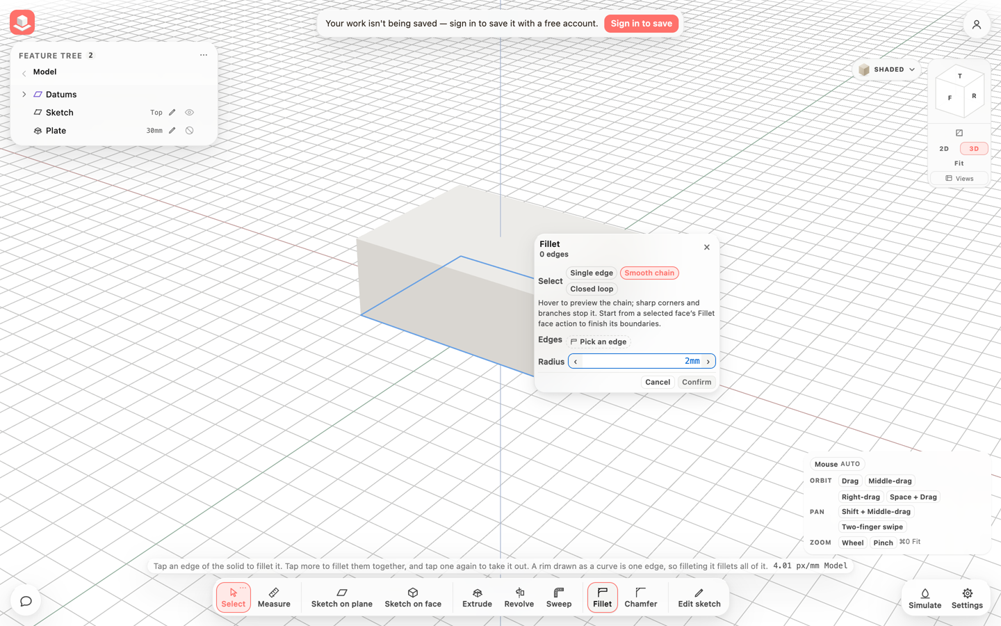The image size is (1001, 626).
Task: Click the Select tool
Action: 234,597
